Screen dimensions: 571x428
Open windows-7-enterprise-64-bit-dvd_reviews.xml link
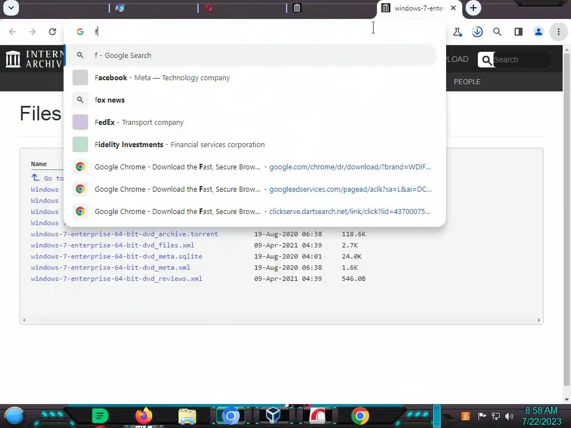117,279
